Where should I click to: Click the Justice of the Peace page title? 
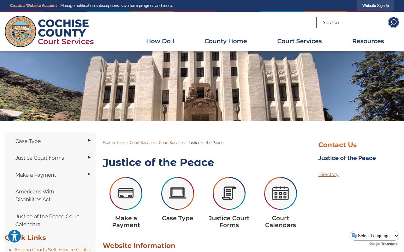[158, 163]
